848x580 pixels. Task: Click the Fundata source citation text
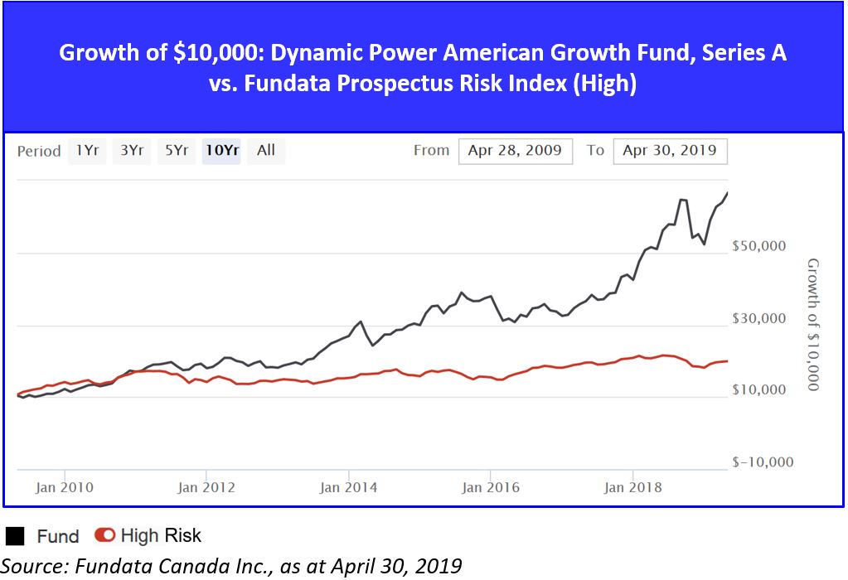[232, 565]
